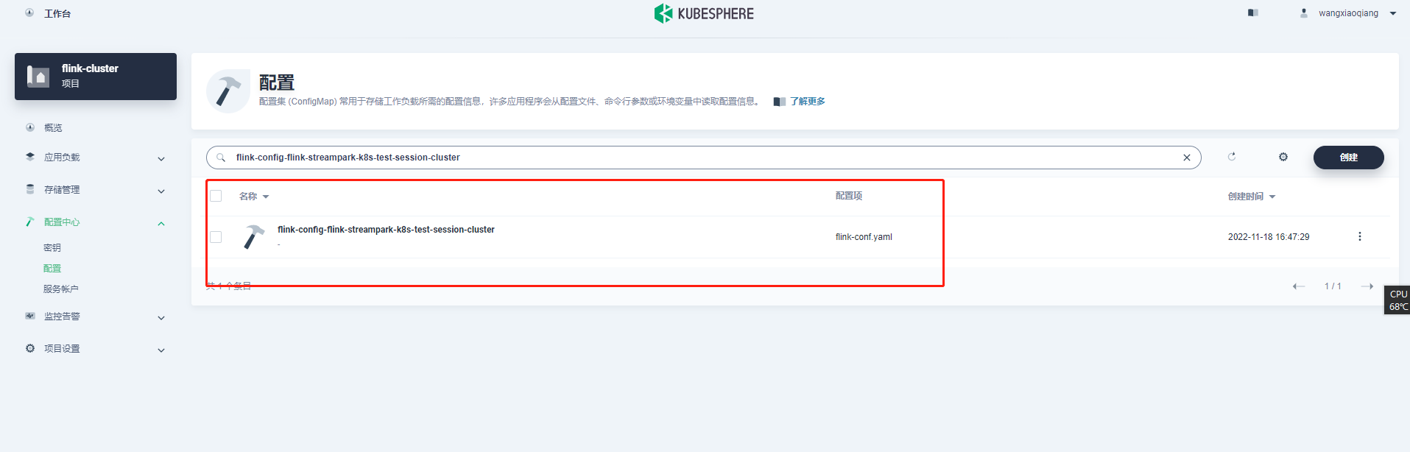Click the 监控告警 monitor icon
Image resolution: width=1410 pixels, height=452 pixels.
(30, 316)
